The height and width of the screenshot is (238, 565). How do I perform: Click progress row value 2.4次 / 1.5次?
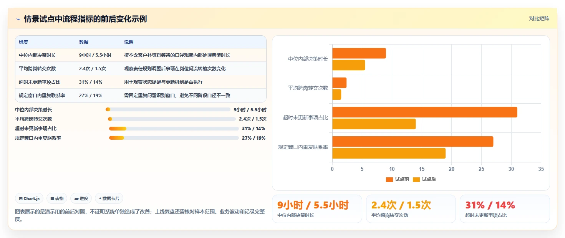(x=253, y=119)
